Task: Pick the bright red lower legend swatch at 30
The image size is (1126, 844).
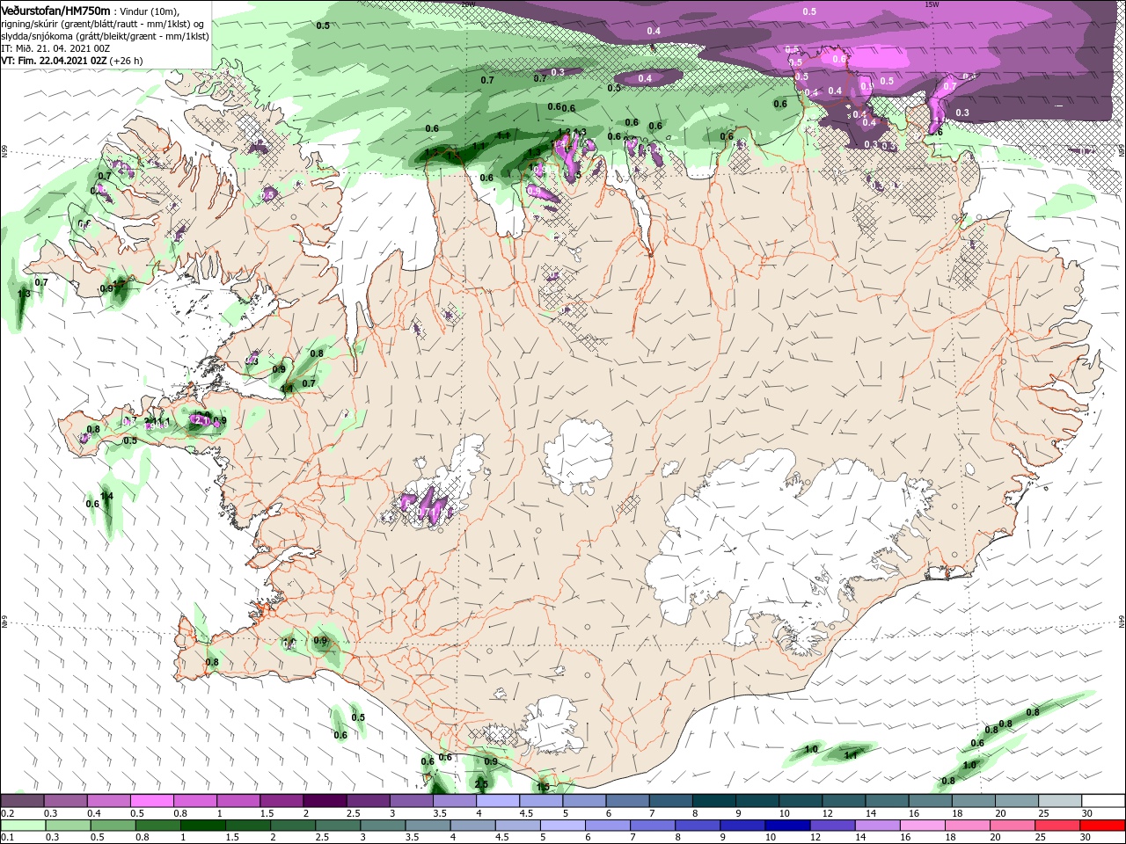Action: pyautogui.click(x=1103, y=826)
